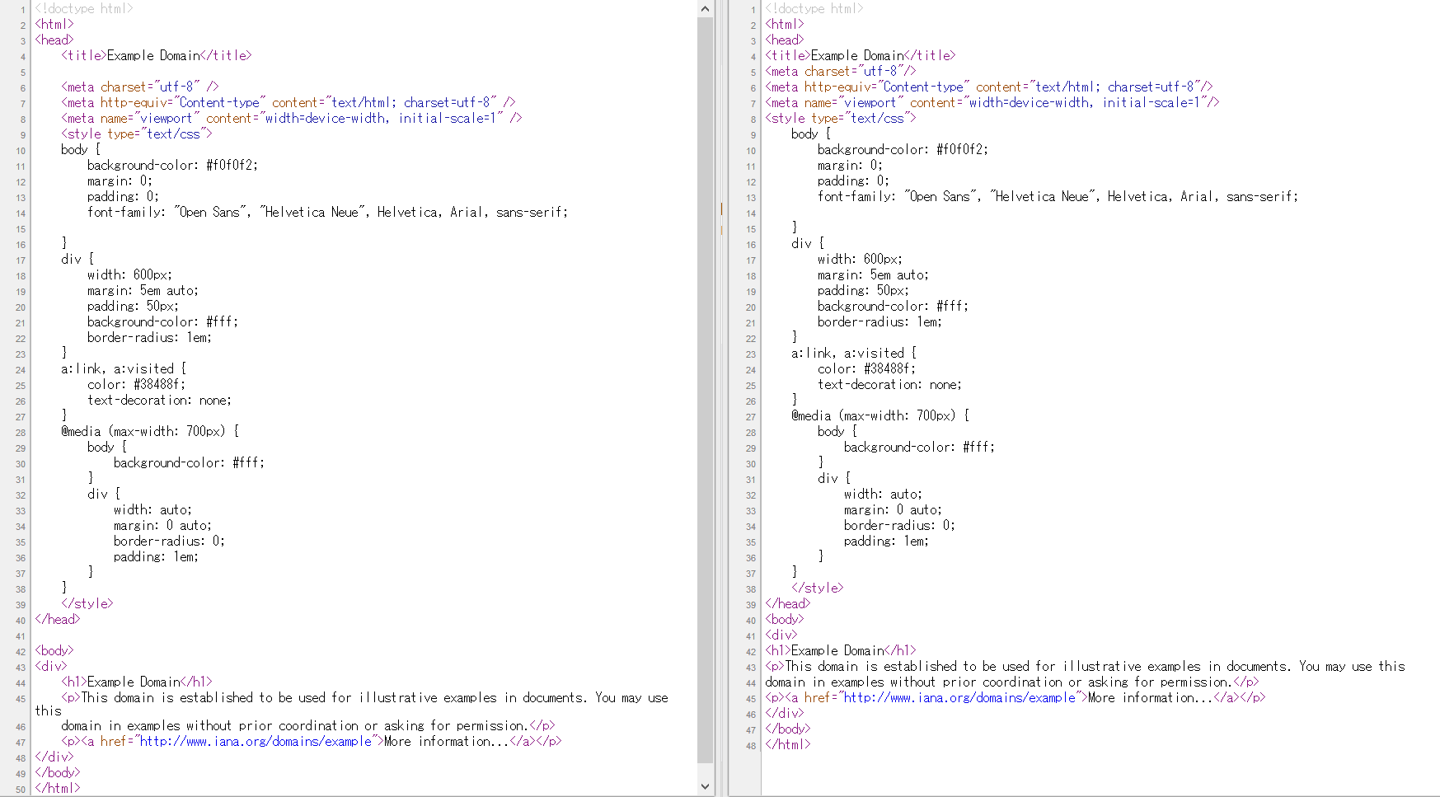Click the left pane scrollbar down arrow
1440x797 pixels.
705,786
